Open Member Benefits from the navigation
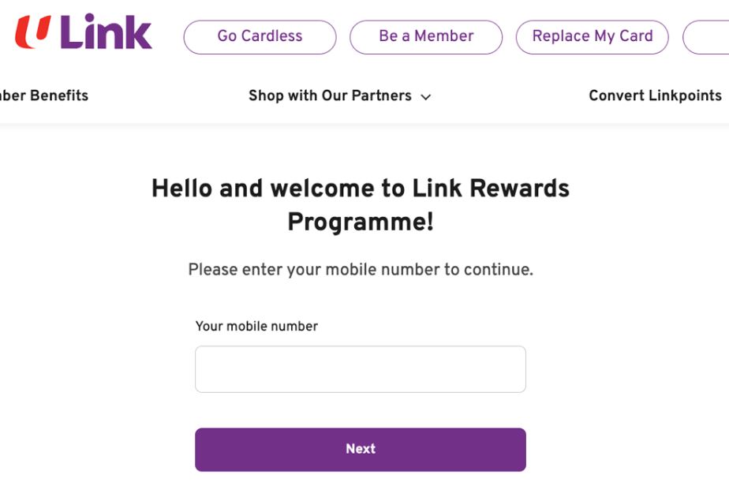 tap(44, 95)
